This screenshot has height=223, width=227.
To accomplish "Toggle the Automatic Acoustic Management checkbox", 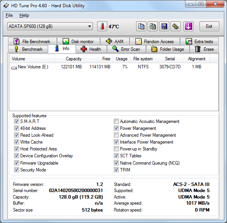I will click(116, 121).
